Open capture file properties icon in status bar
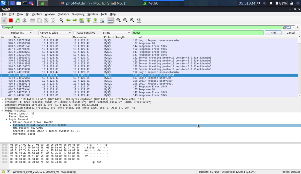 (8, 172)
